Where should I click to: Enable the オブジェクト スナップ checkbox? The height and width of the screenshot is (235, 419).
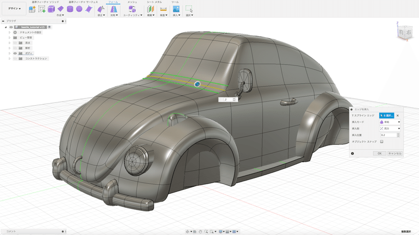point(382,141)
